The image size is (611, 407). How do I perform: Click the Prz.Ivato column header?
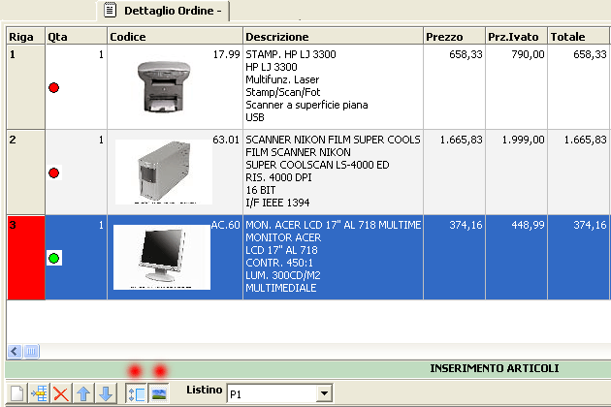tap(516, 37)
